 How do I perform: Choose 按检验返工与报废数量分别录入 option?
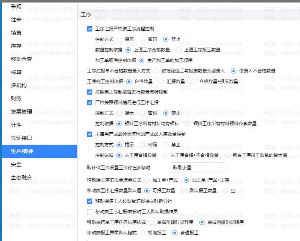(x=156, y=71)
